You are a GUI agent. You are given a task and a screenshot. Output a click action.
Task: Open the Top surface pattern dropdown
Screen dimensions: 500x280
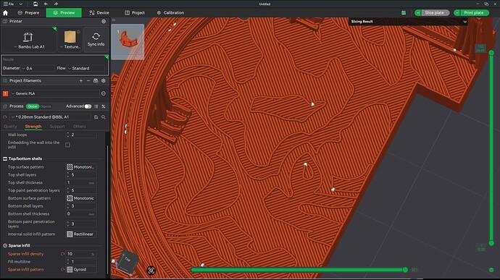tap(81, 167)
